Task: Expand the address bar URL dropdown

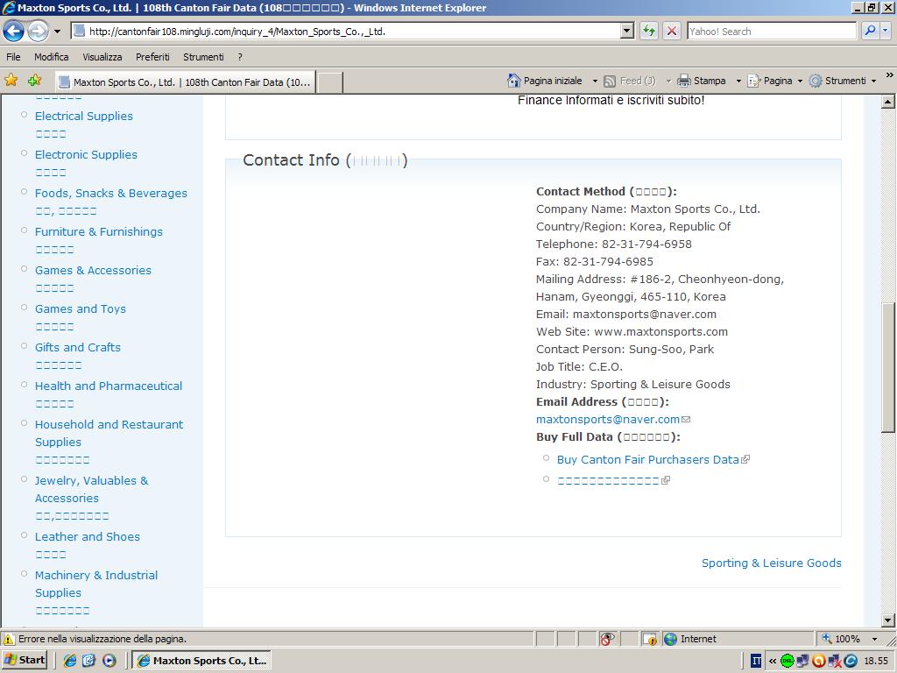Action: pyautogui.click(x=627, y=31)
